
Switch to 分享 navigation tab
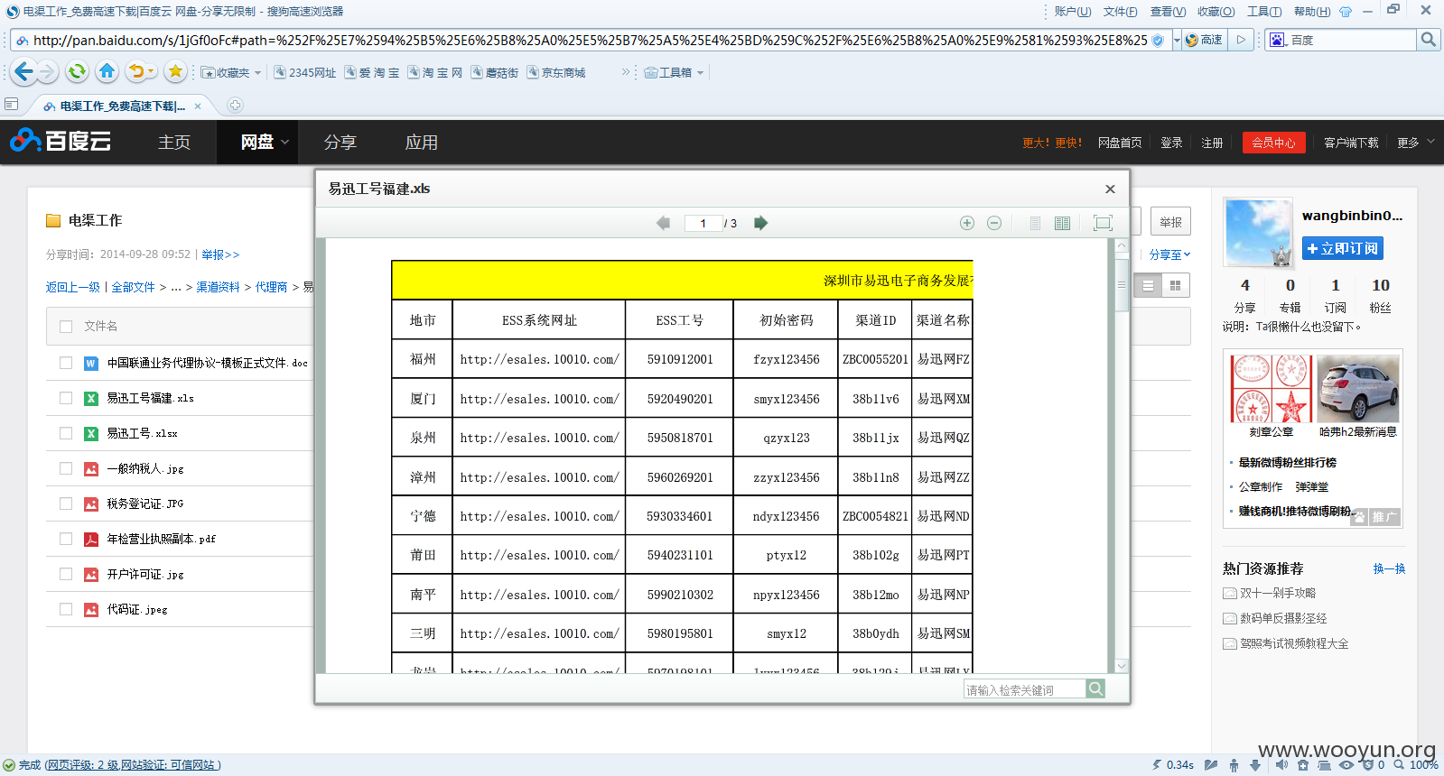pos(340,143)
